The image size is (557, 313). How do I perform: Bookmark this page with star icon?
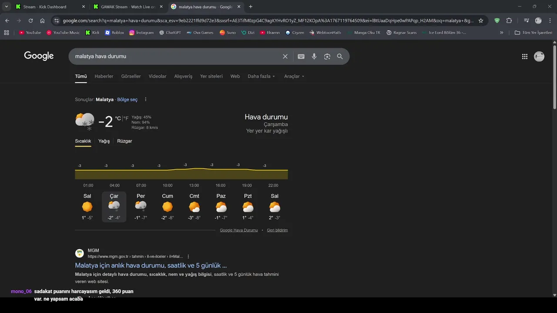(481, 20)
